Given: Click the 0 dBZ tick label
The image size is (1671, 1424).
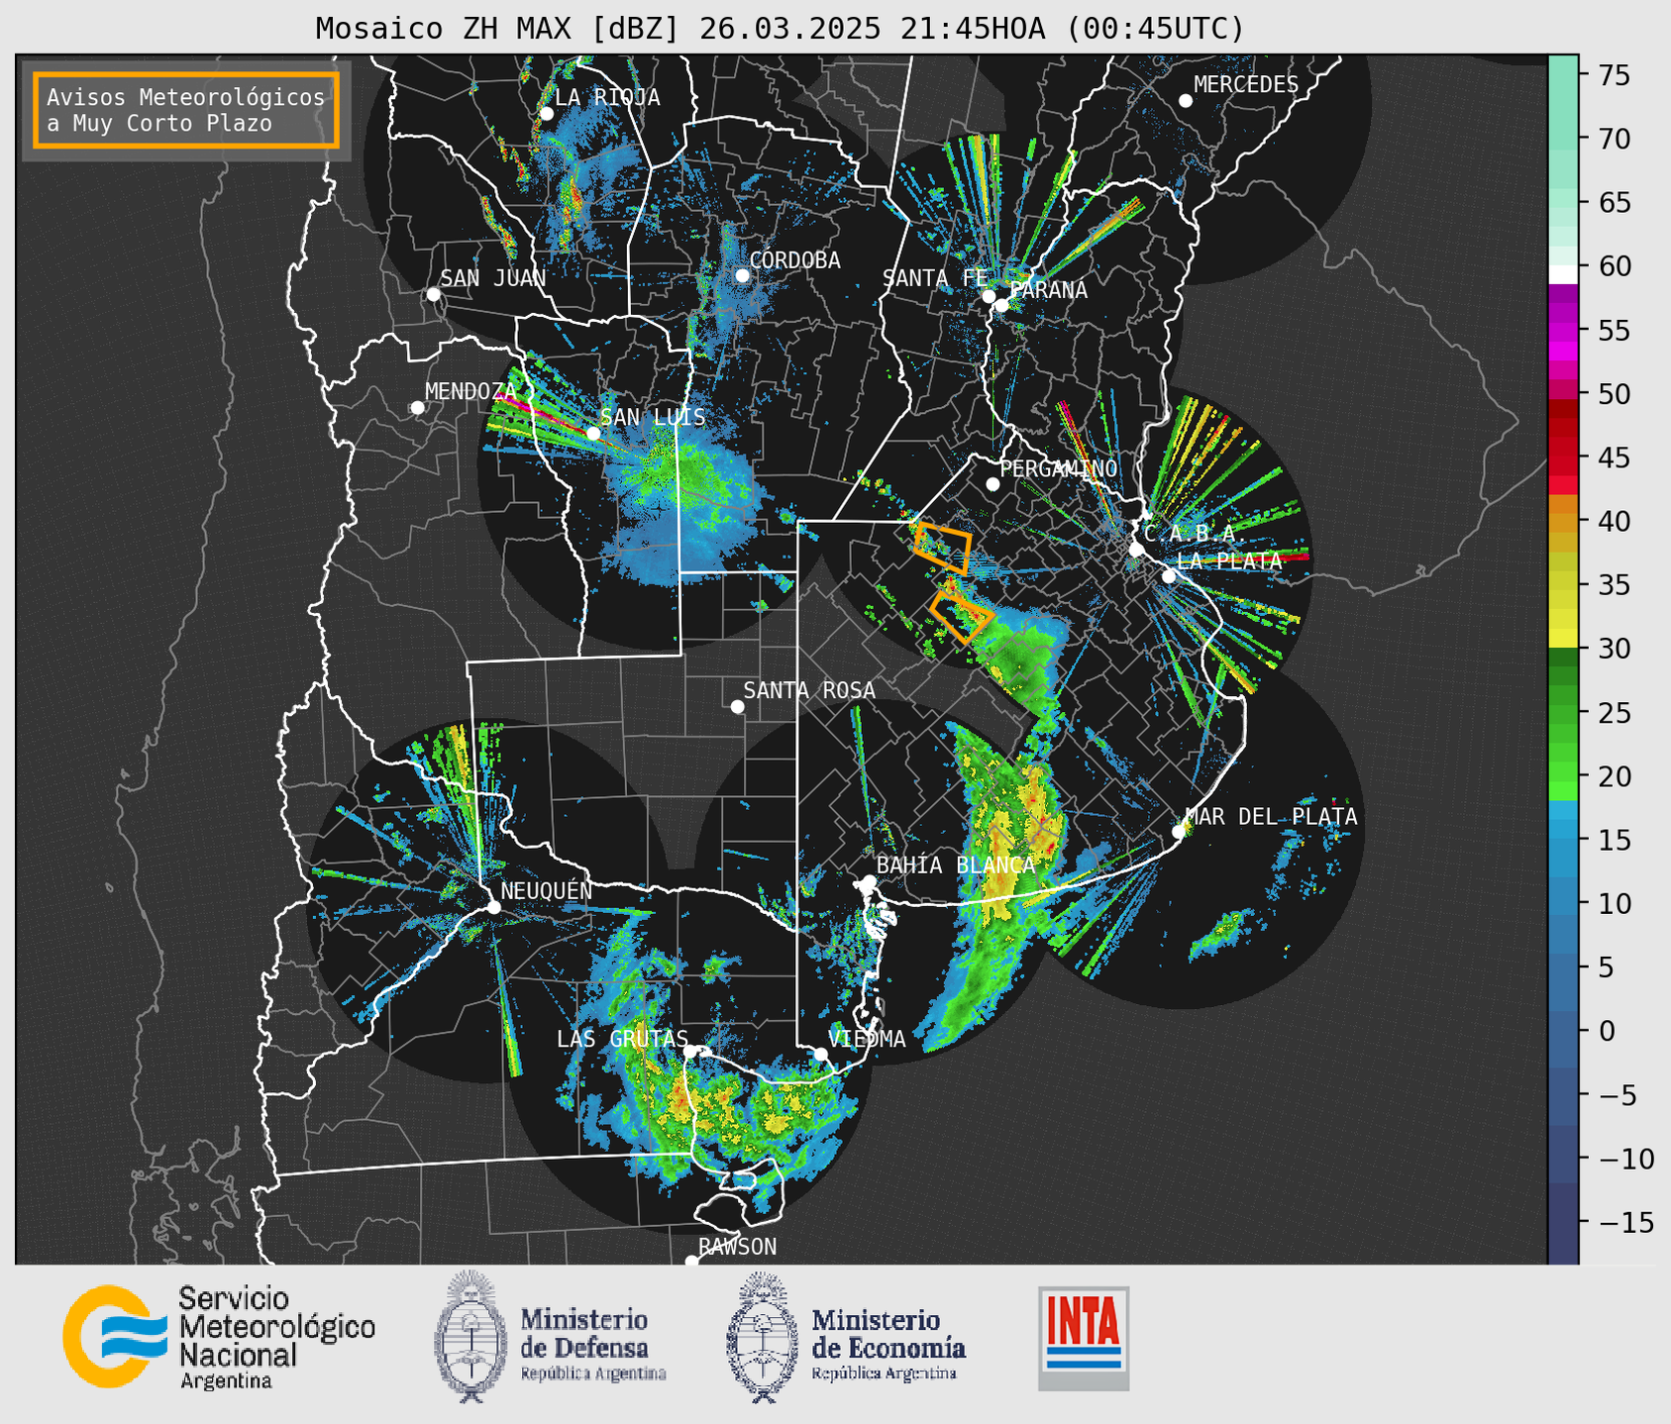Looking at the screenshot, I should [1607, 1031].
